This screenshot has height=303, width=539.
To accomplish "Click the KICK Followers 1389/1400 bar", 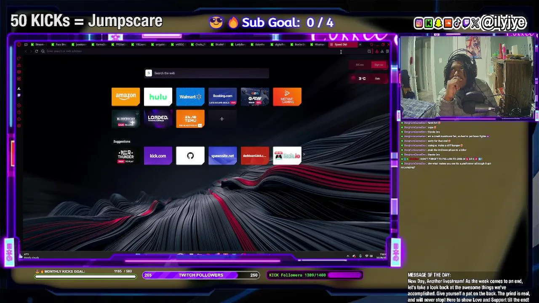I will point(314,275).
